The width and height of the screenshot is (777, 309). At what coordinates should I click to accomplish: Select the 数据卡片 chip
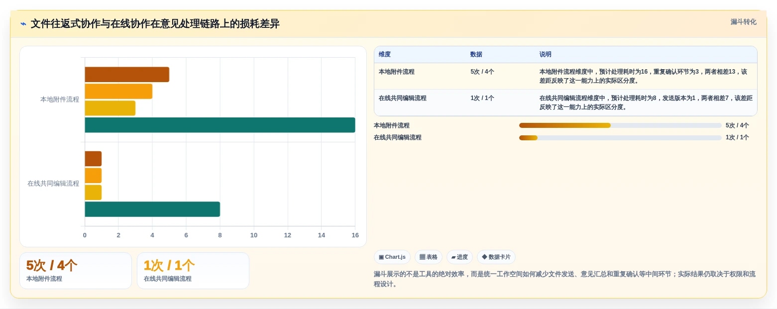(x=496, y=257)
